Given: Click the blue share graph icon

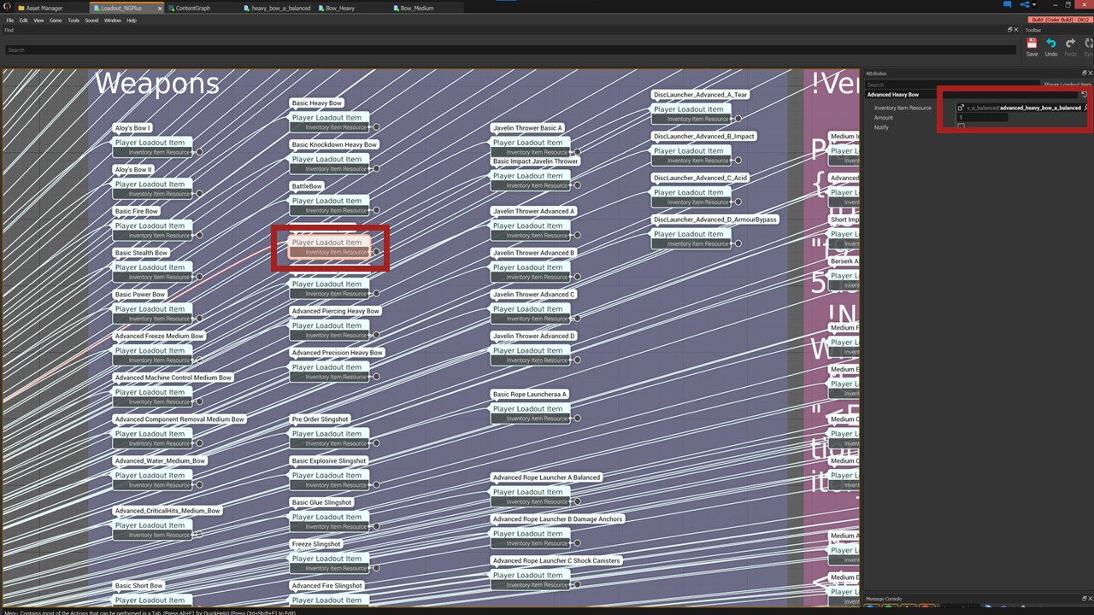Looking at the screenshot, I should pyautogui.click(x=1026, y=4).
